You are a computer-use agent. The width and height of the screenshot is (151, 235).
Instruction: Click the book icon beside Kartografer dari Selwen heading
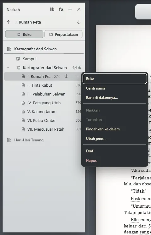tap(9, 49)
